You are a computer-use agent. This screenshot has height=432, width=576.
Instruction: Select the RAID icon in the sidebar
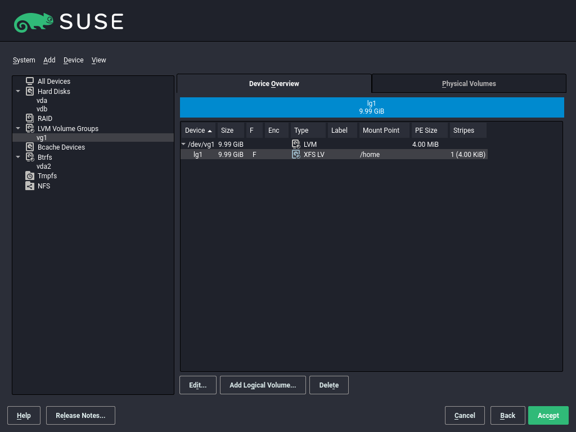point(29,118)
